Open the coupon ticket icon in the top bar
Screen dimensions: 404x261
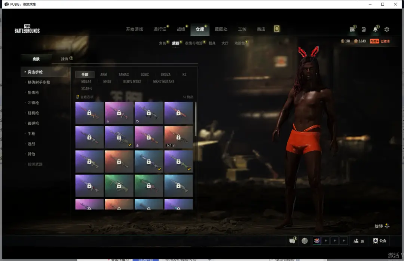pos(352,30)
